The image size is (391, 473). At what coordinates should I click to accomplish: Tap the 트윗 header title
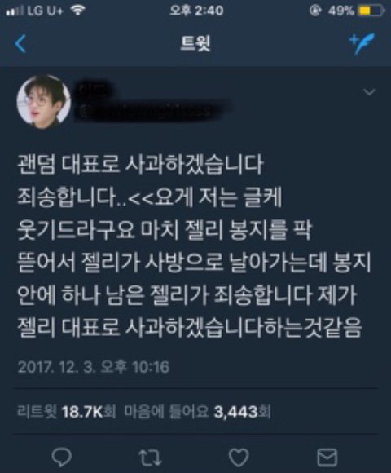click(x=195, y=44)
